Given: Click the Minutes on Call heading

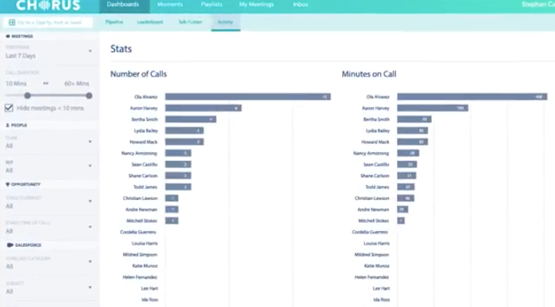Looking at the screenshot, I should point(369,74).
